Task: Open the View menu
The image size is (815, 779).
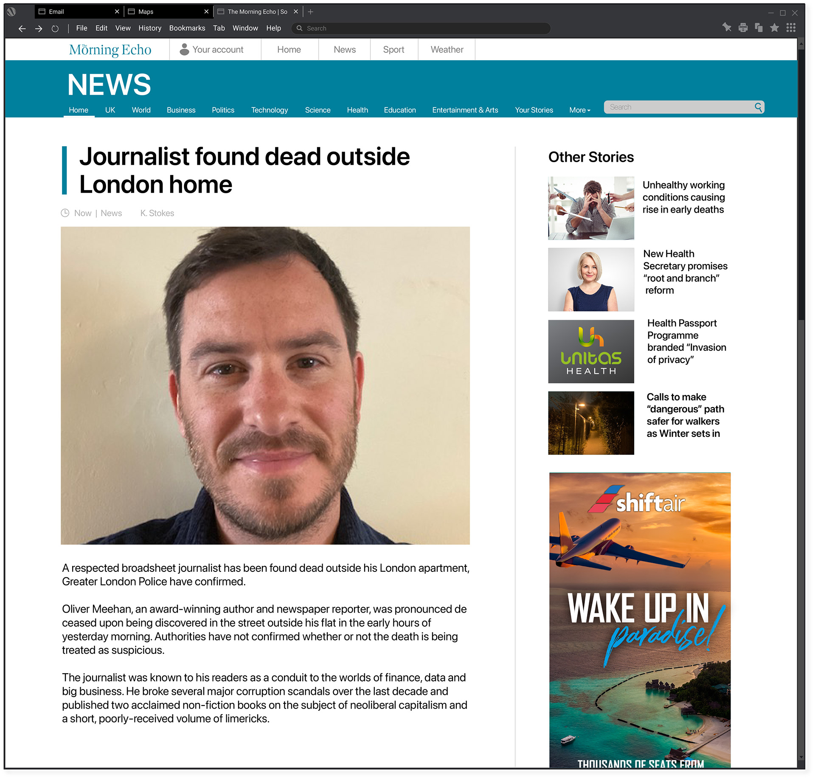Action: (x=123, y=28)
